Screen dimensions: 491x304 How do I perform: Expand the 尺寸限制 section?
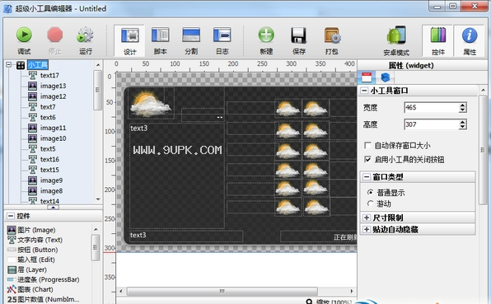(367, 217)
